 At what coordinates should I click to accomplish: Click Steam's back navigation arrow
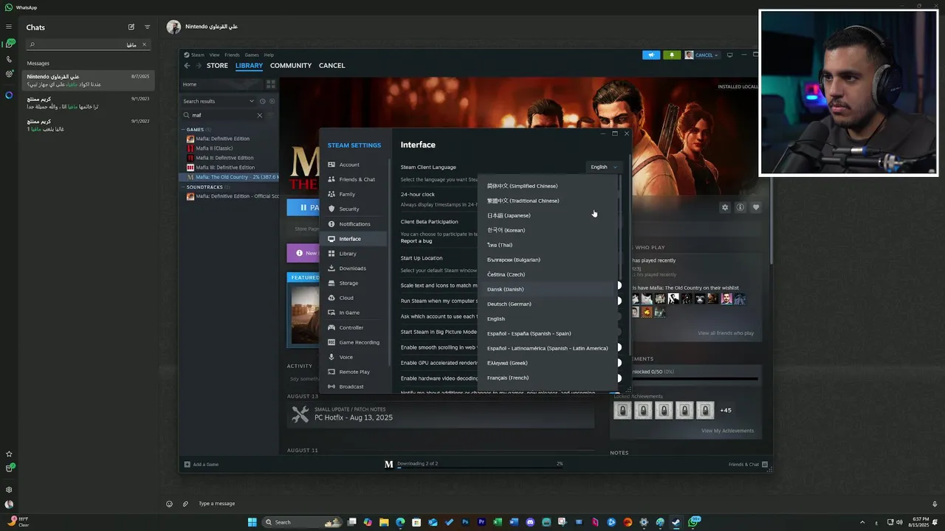[x=187, y=66]
